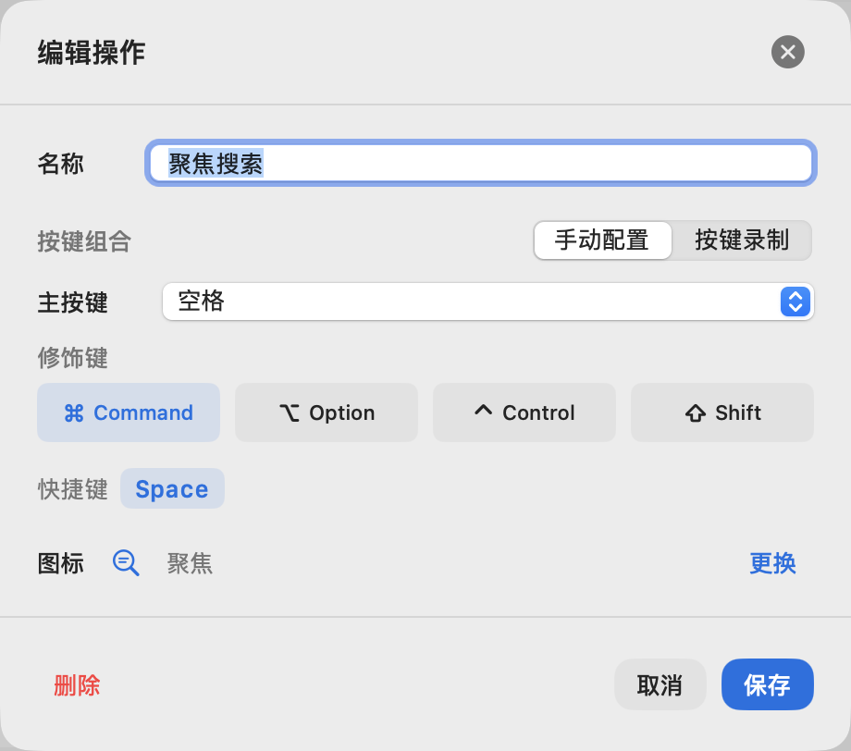Click the 聚焦 icon name text
The image size is (851, 751).
coord(190,563)
